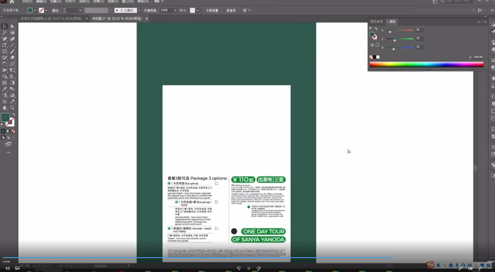495x272 pixels.
Task: Set paint mode to None in toolbar
Action: [13, 131]
